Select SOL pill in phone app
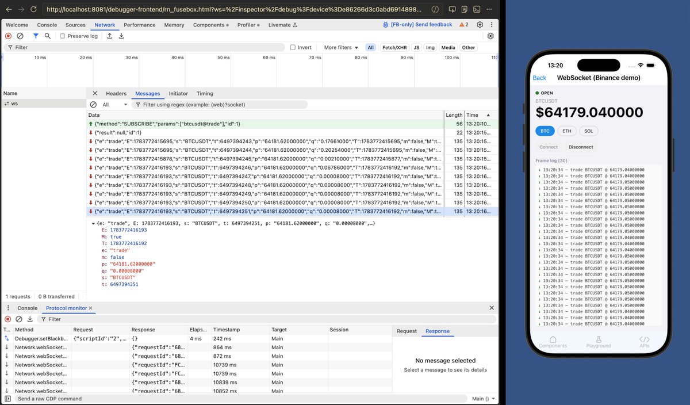This screenshot has height=405, width=690. (x=589, y=131)
